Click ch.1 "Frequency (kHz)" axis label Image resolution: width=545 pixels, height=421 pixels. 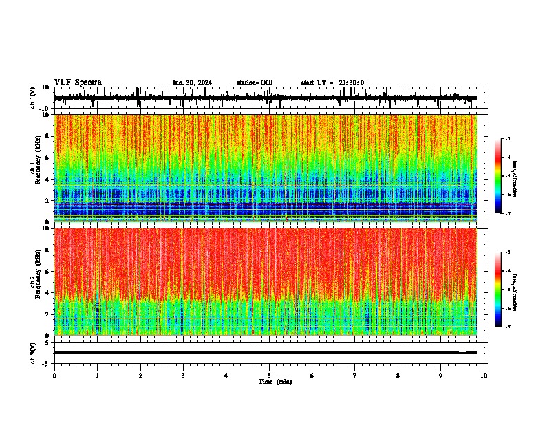pyautogui.click(x=38, y=160)
